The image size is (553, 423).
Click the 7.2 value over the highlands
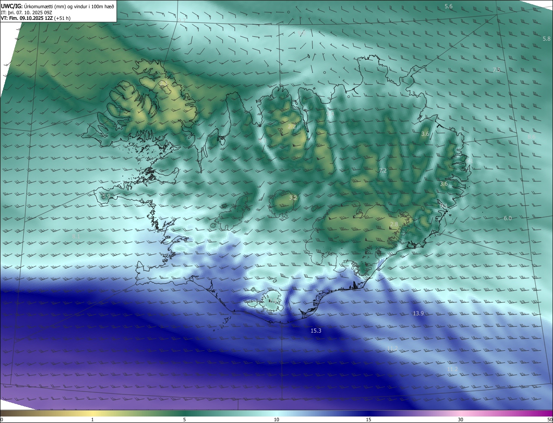point(382,171)
